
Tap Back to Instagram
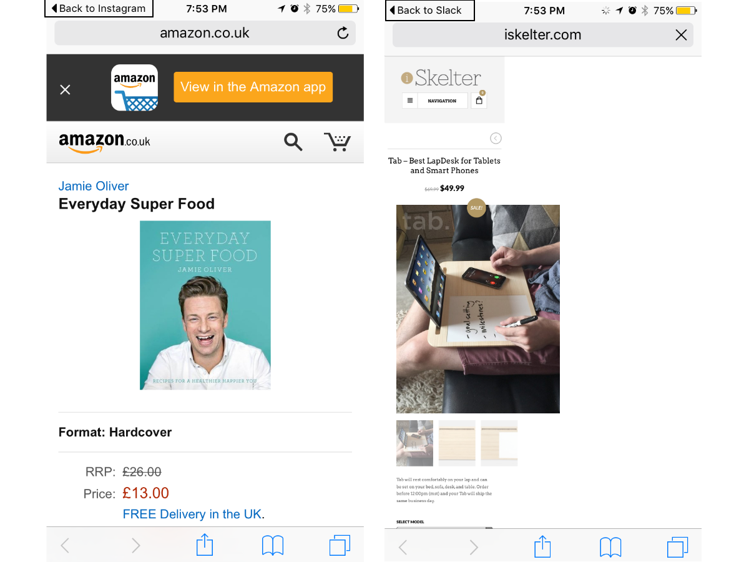coord(99,9)
